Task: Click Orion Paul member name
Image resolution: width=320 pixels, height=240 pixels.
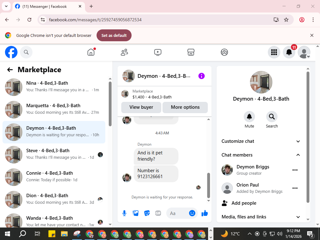Action: tap(247, 185)
